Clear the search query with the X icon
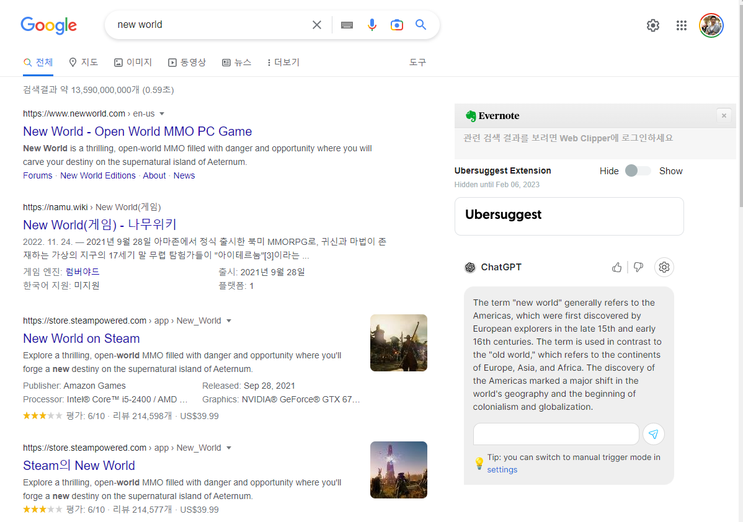The width and height of the screenshot is (743, 522). pyautogui.click(x=317, y=25)
